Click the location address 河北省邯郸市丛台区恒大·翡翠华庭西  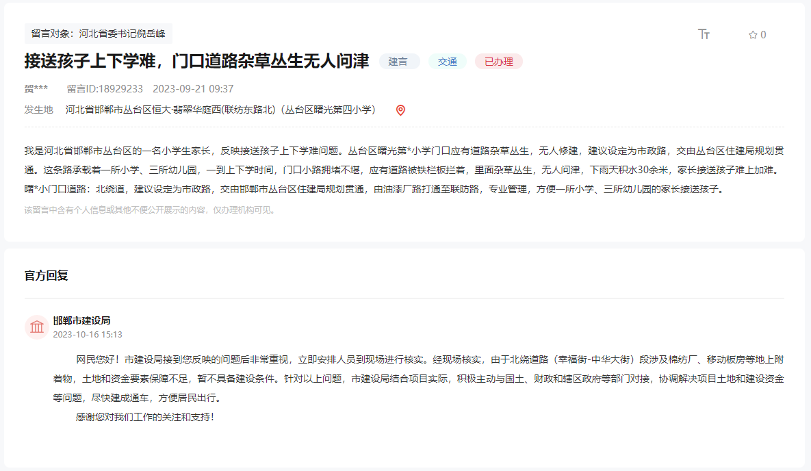click(220, 110)
